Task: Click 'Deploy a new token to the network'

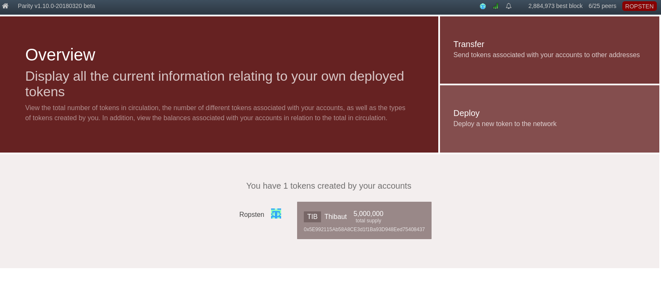Action: (505, 124)
